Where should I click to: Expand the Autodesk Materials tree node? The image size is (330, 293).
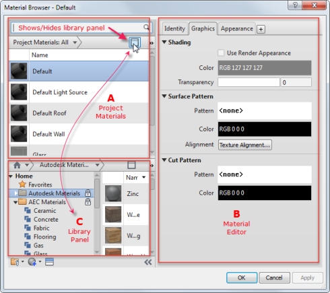coord(15,193)
